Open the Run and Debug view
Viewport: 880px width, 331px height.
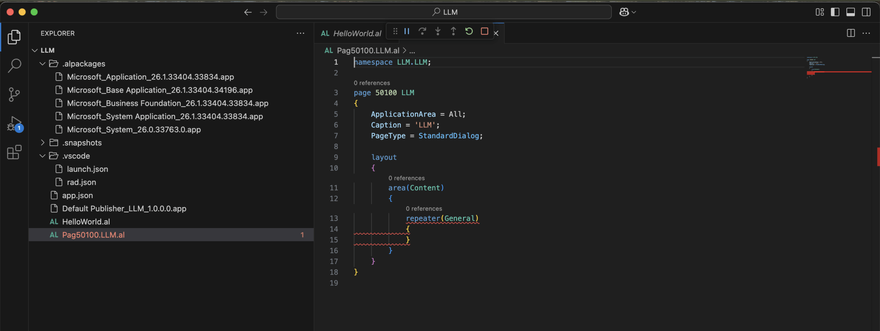pos(14,124)
